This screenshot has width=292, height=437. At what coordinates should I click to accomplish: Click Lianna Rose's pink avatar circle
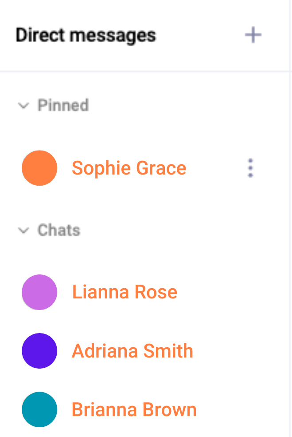(39, 292)
